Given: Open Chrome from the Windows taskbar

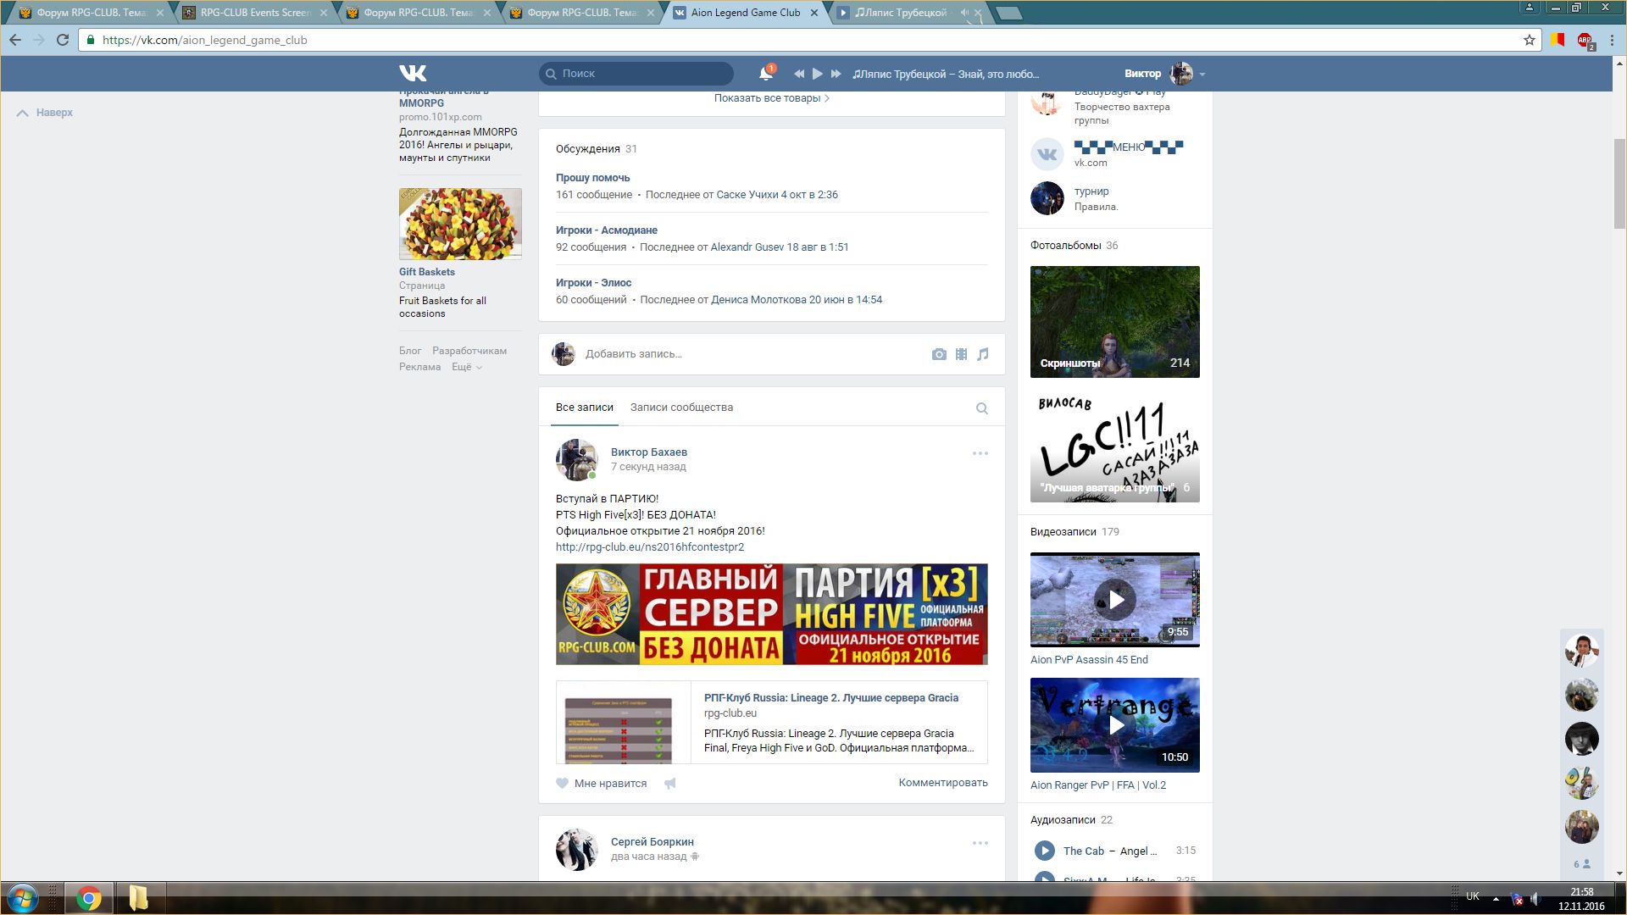Looking at the screenshot, I should [89, 898].
